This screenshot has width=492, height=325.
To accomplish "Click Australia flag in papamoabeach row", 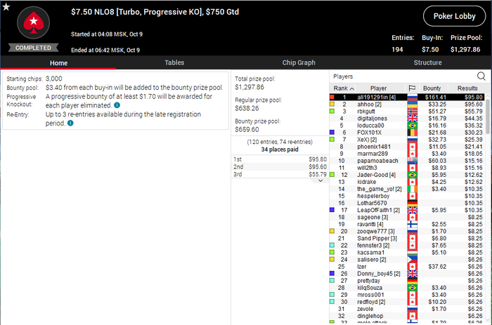I will click(412, 161).
